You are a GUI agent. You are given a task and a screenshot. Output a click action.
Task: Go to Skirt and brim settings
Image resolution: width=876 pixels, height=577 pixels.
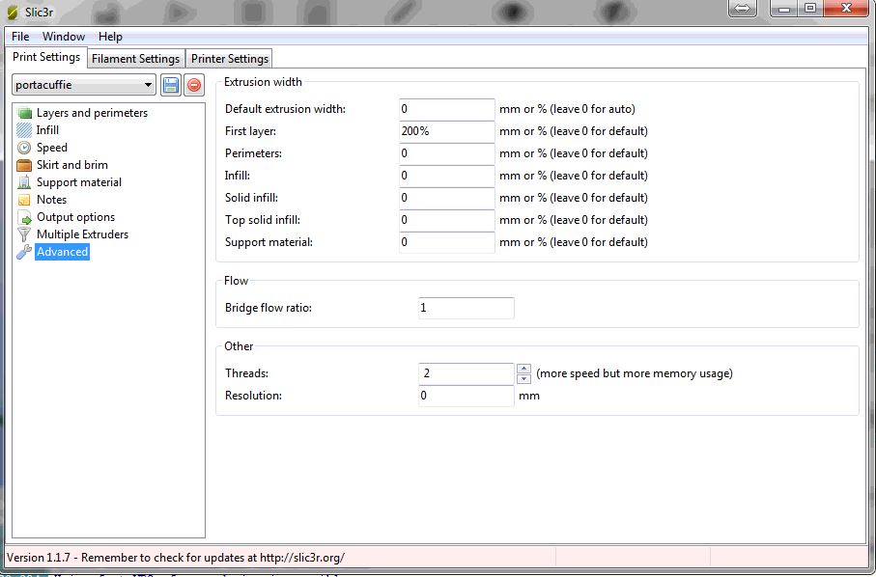(71, 165)
